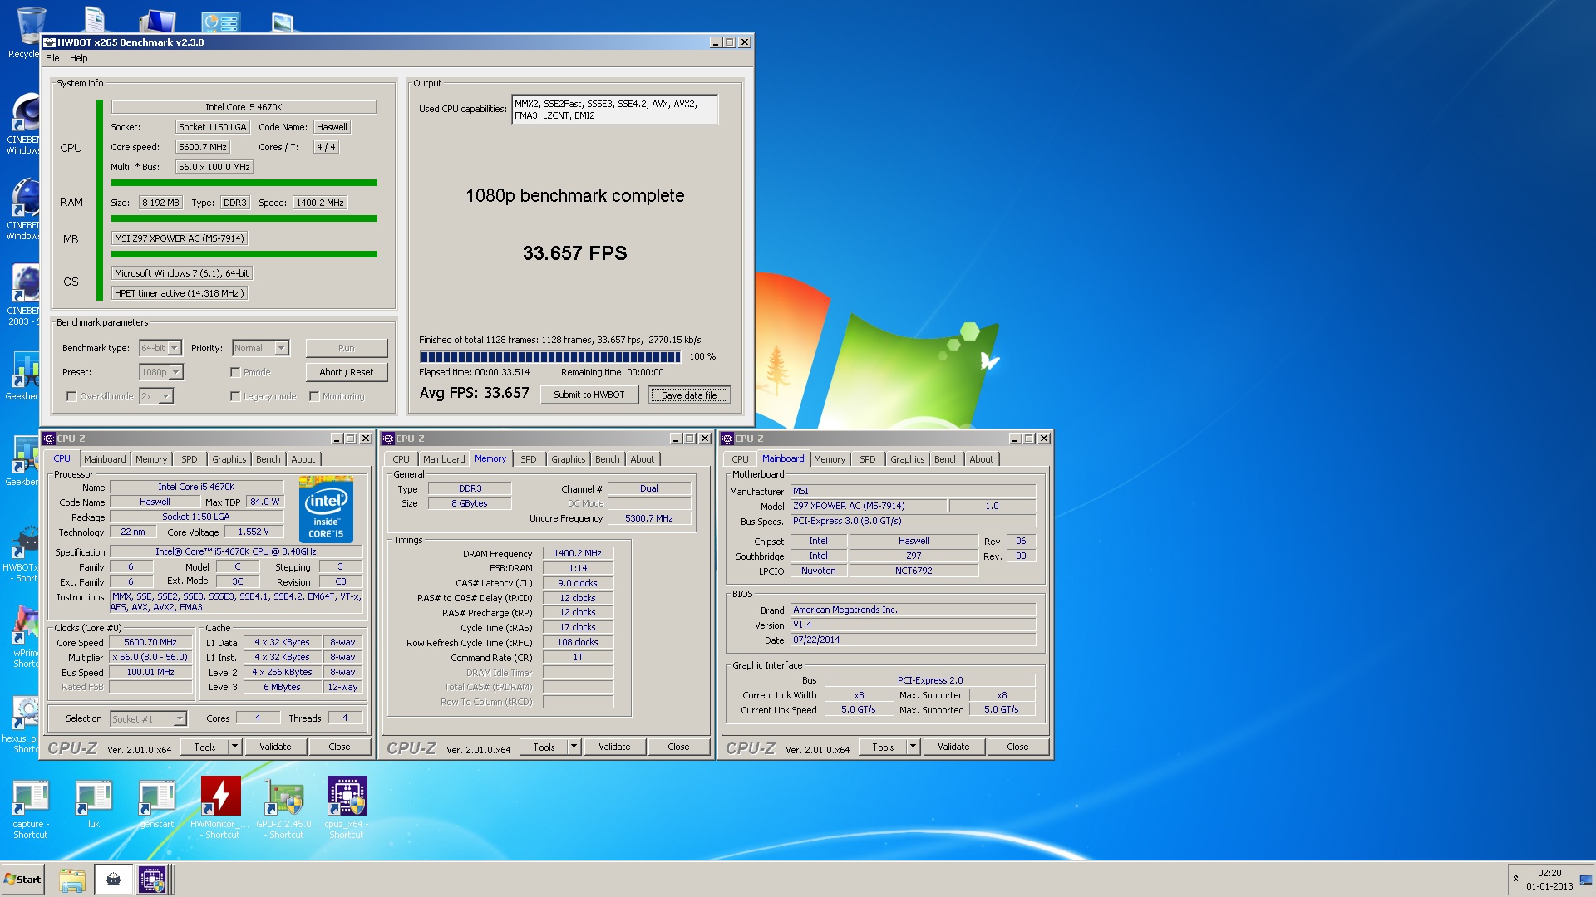Click the Run benchmark button
Viewport: 1596px width, 897px height.
point(347,348)
